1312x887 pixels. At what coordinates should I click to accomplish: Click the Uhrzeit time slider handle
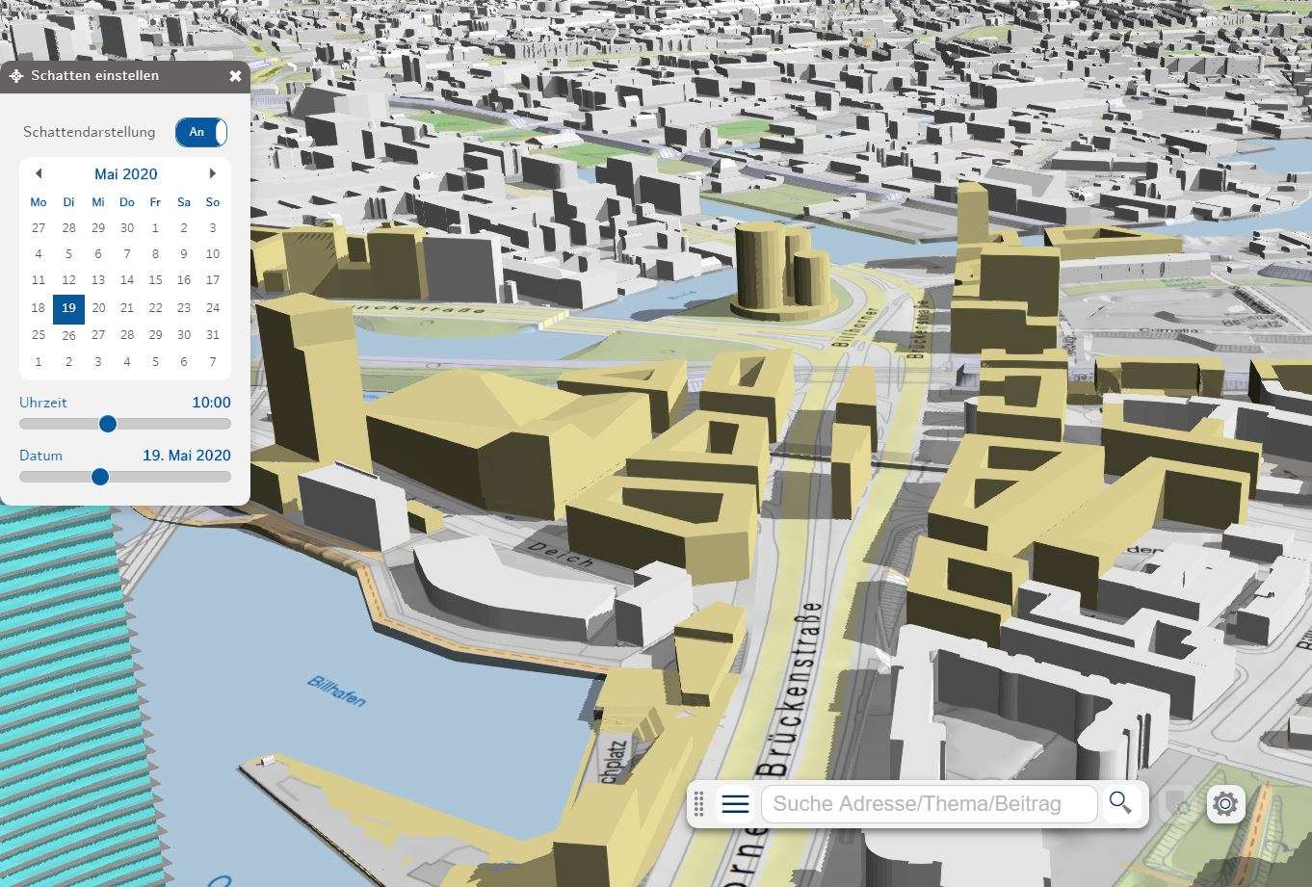point(108,424)
